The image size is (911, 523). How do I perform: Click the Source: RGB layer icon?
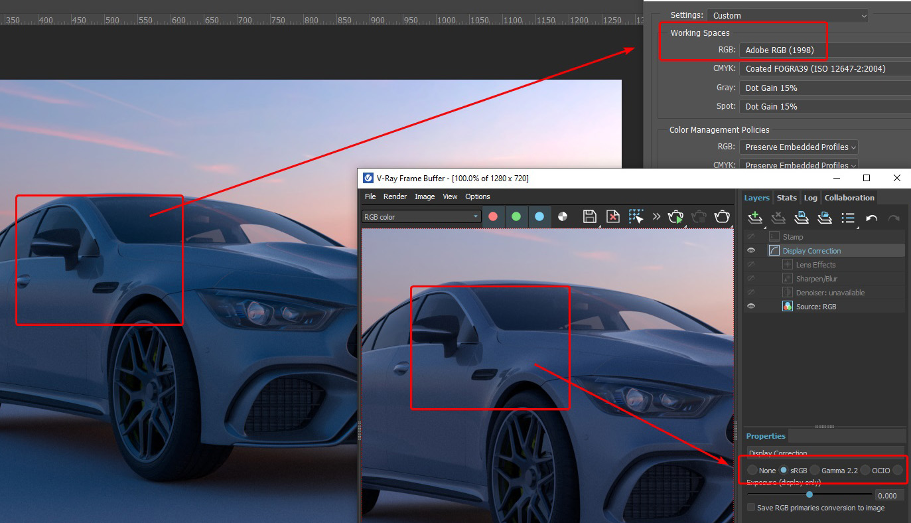pyautogui.click(x=788, y=306)
